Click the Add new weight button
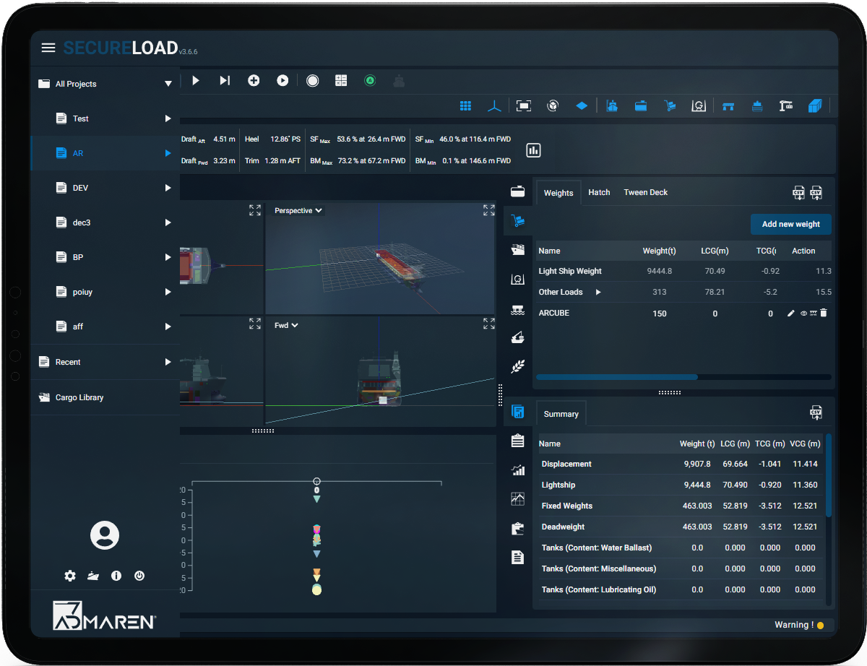This screenshot has height=666, width=867. pos(790,225)
